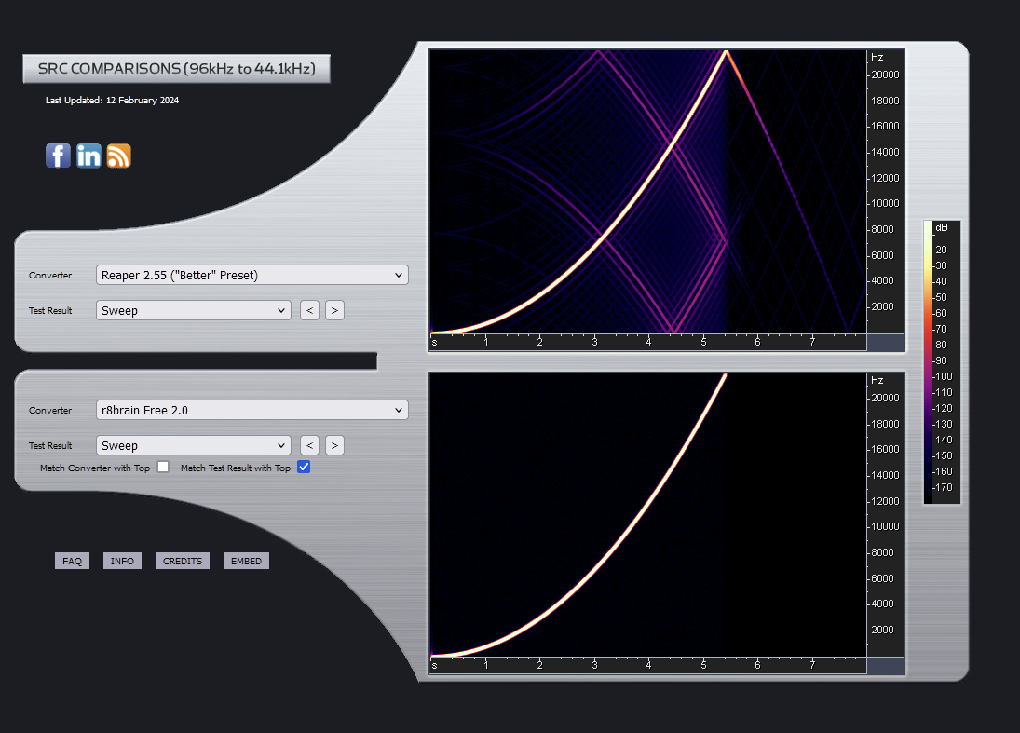This screenshot has height=733, width=1020.
Task: Open the CREDITS page
Action: point(183,561)
